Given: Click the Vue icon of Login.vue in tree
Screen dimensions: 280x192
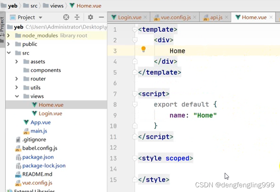Looking at the screenshot, I should (x=34, y=113).
